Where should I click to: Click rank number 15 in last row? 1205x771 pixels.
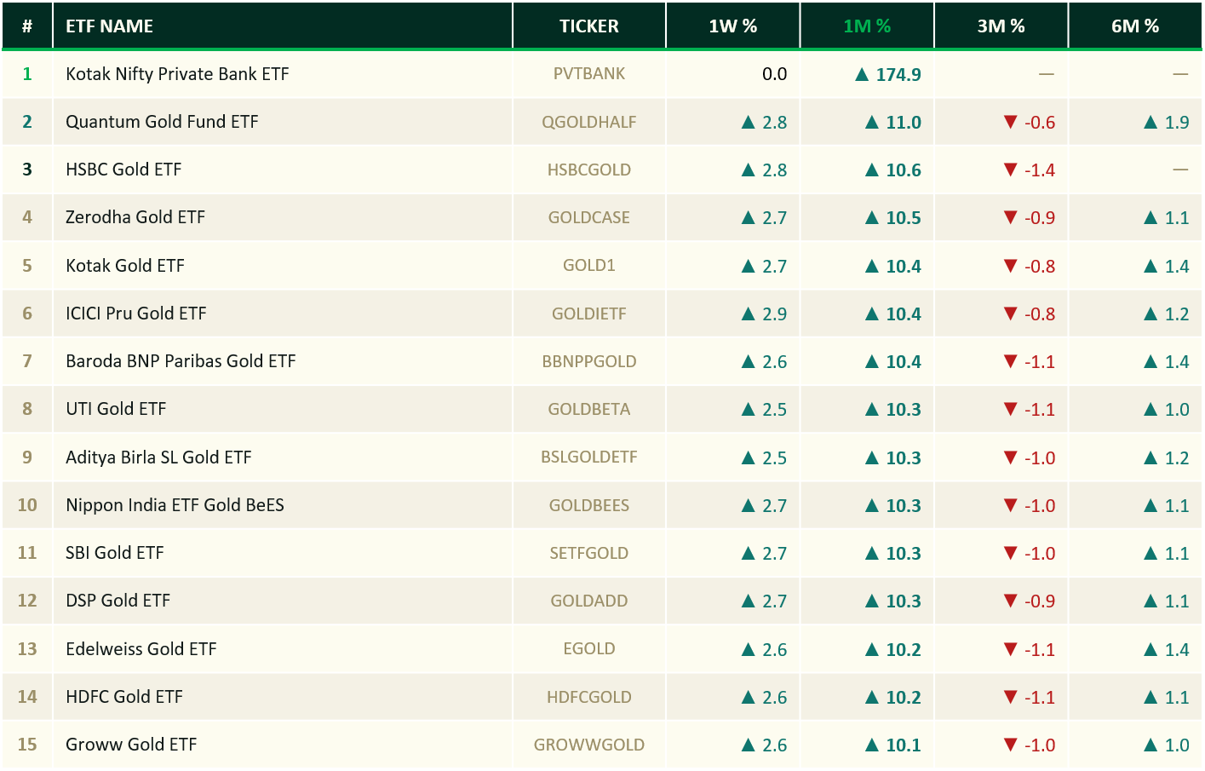point(27,745)
